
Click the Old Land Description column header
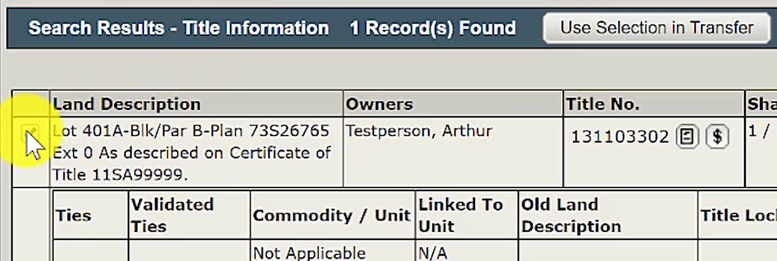pyautogui.click(x=571, y=215)
